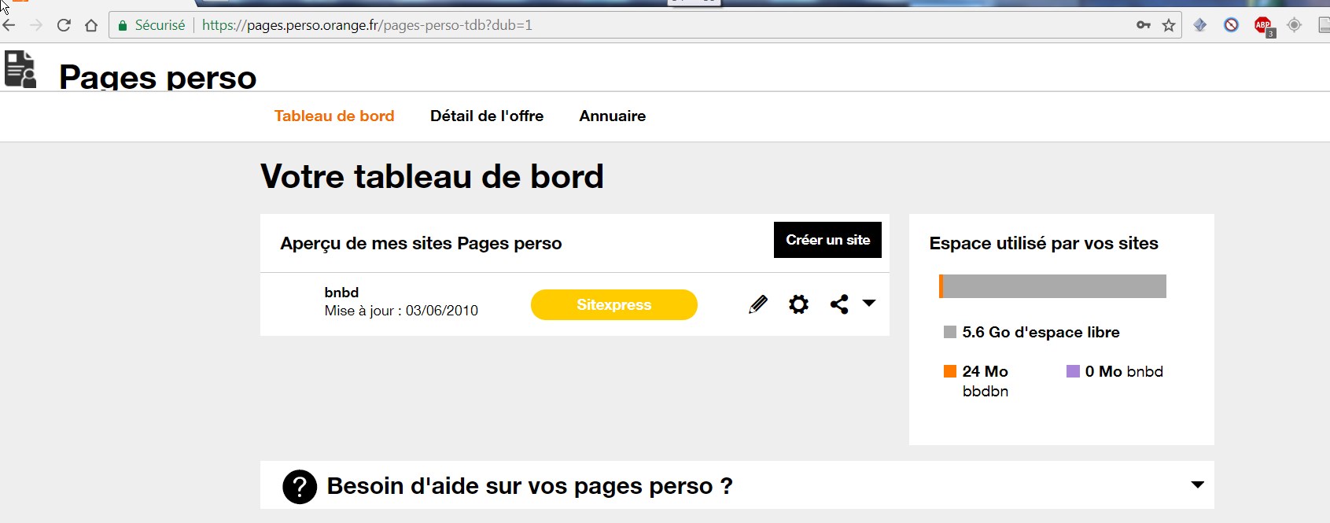
Task: Click the share icon for bnbd site
Action: (839, 304)
